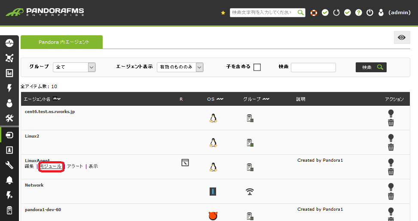The image size is (418, 221).
Task: Click the yellow favorite star icon
Action: coord(223,12)
